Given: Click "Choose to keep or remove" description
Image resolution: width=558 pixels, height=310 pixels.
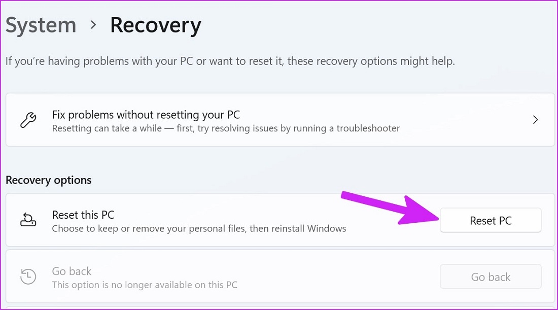Looking at the screenshot, I should 199,229.
